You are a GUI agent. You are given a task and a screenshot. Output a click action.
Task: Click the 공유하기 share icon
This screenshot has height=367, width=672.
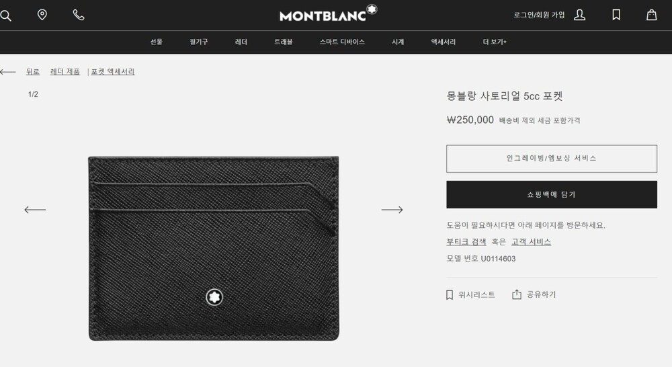[x=517, y=294]
